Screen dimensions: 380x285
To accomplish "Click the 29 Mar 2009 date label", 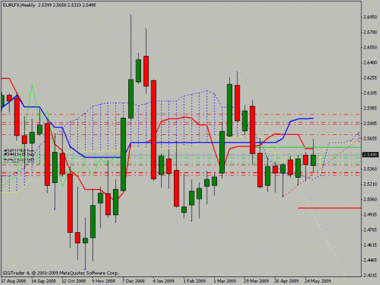I will click(256, 281).
